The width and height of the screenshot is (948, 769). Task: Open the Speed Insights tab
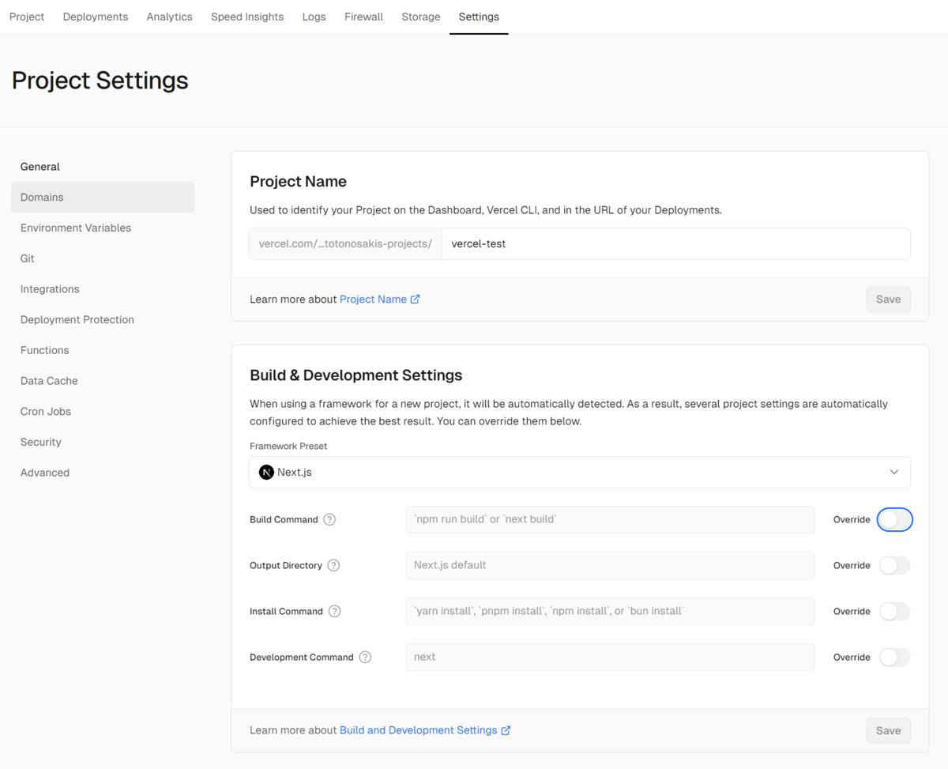pos(247,17)
